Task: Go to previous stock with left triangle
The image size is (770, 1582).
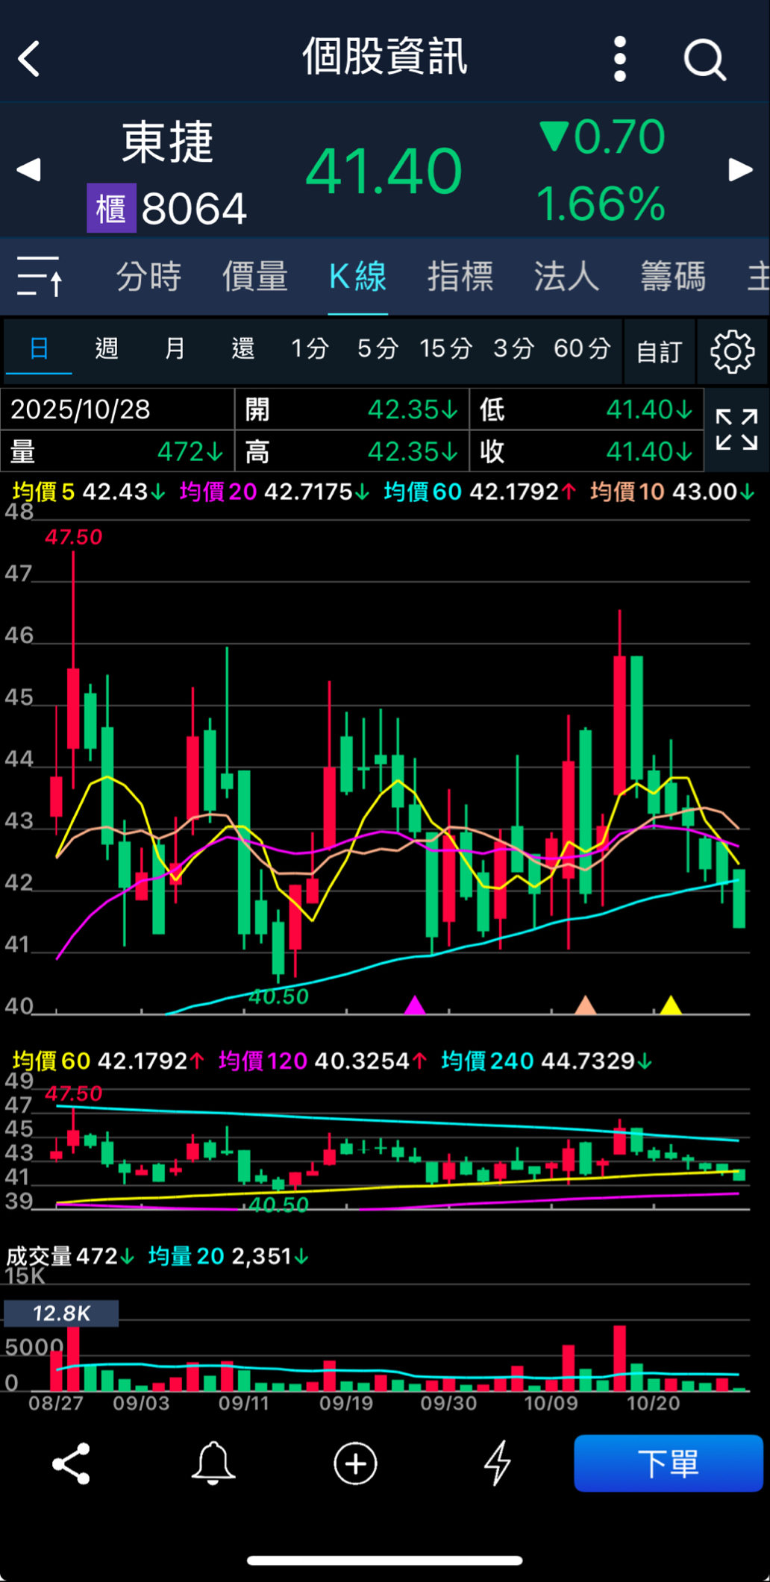Action: click(x=28, y=170)
